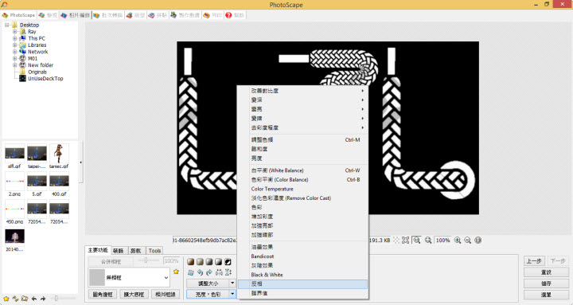573x305 pixels.
Task: Click the full screen view icon
Action: click(406, 240)
